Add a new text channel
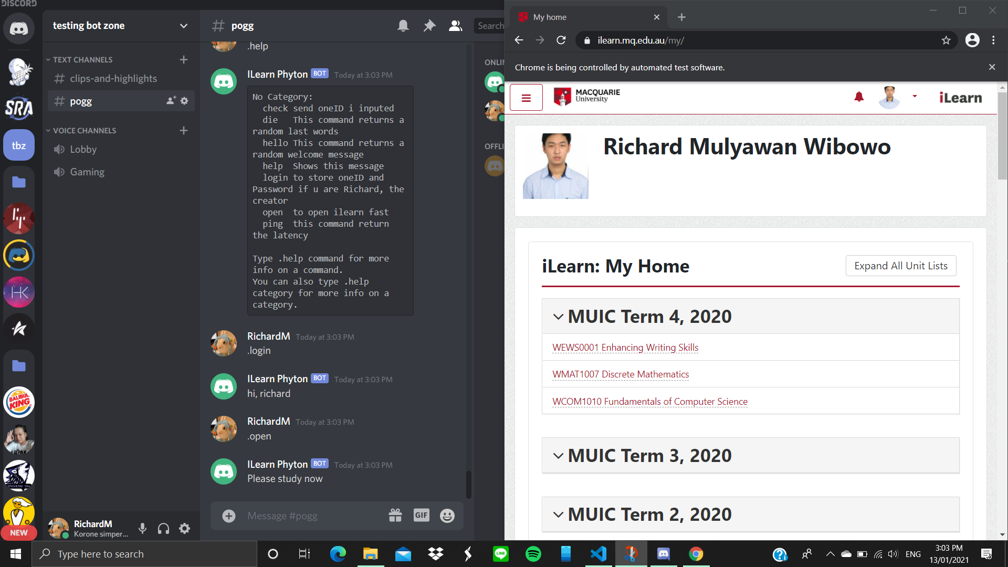1008x567 pixels. [x=184, y=59]
